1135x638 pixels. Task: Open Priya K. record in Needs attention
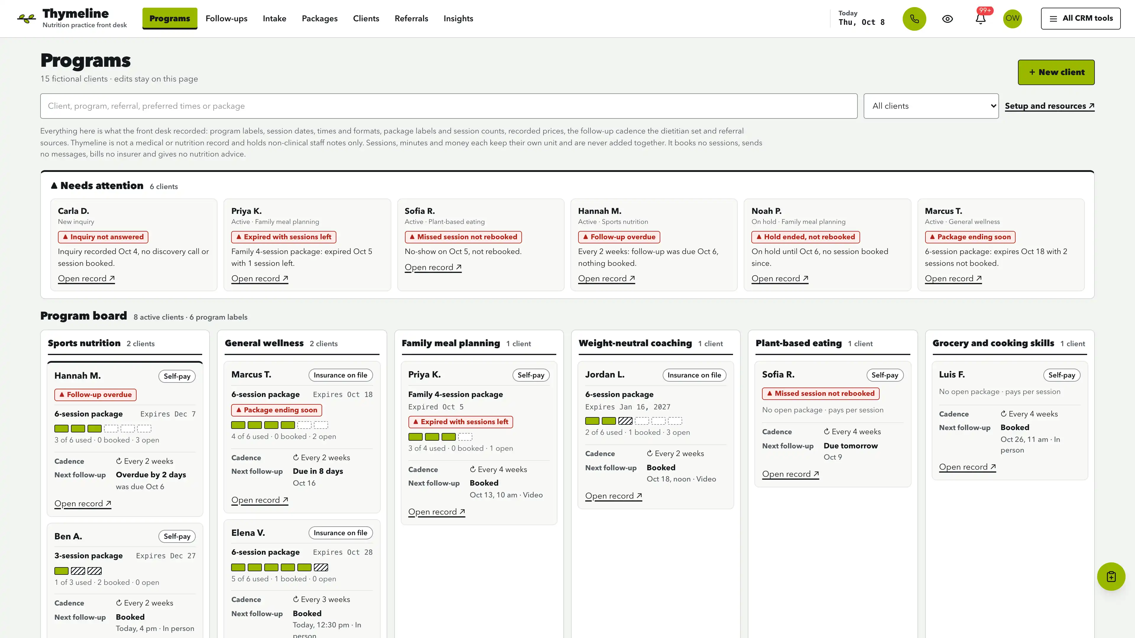point(260,279)
